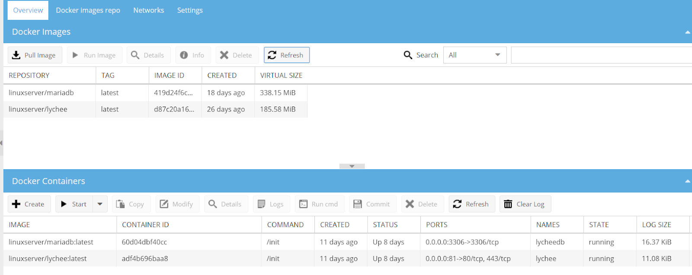The width and height of the screenshot is (692, 275).
Task: Click the Clear Log trash icon
Action: (508, 204)
